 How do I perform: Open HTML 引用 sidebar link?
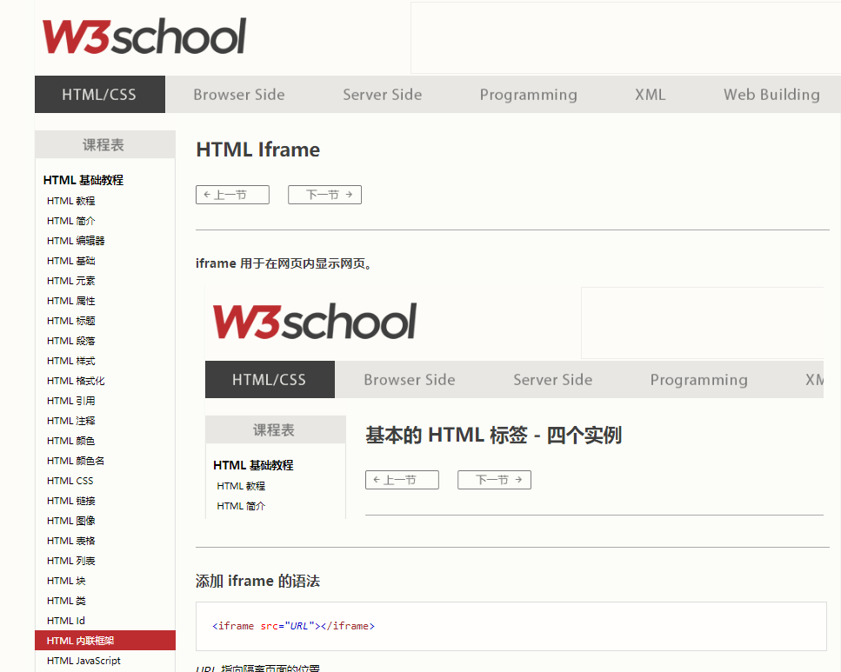[70, 401]
